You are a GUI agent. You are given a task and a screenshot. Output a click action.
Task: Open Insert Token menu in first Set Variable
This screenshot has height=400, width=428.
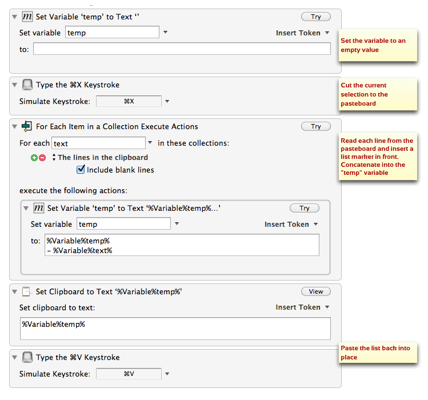tap(302, 33)
